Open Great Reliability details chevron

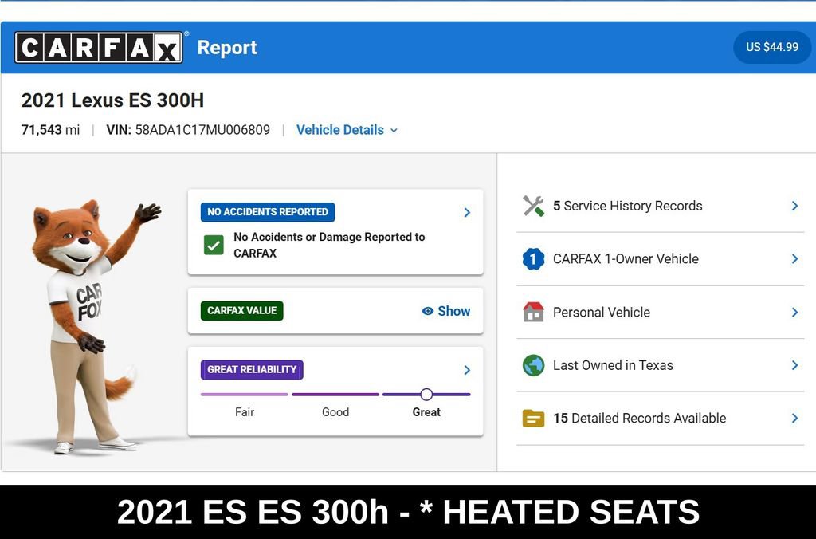467,370
